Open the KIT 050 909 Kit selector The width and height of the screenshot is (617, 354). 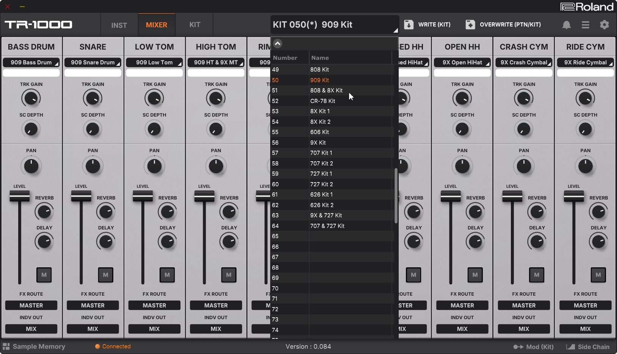(x=334, y=25)
